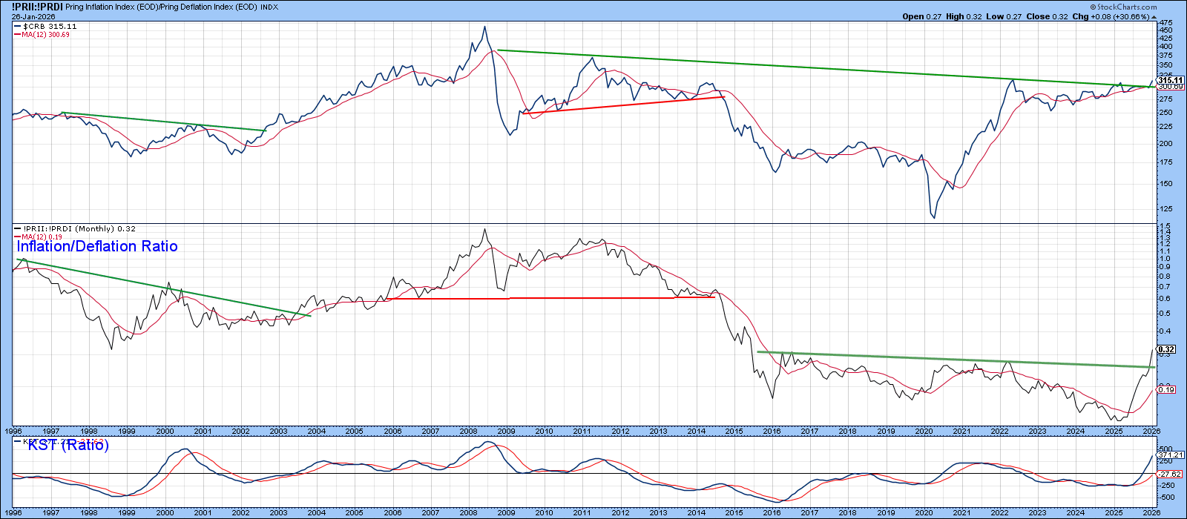Click the $CRB 315.11 legend entry
Screen dimensions: 1187x519
pyautogui.click(x=46, y=27)
